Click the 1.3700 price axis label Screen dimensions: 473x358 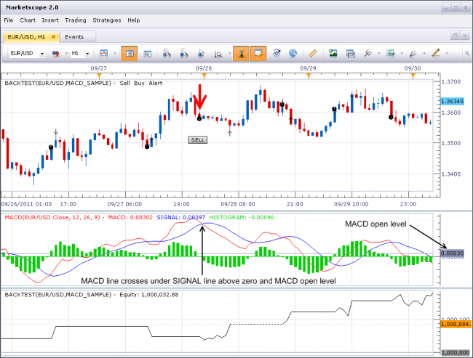(x=451, y=81)
